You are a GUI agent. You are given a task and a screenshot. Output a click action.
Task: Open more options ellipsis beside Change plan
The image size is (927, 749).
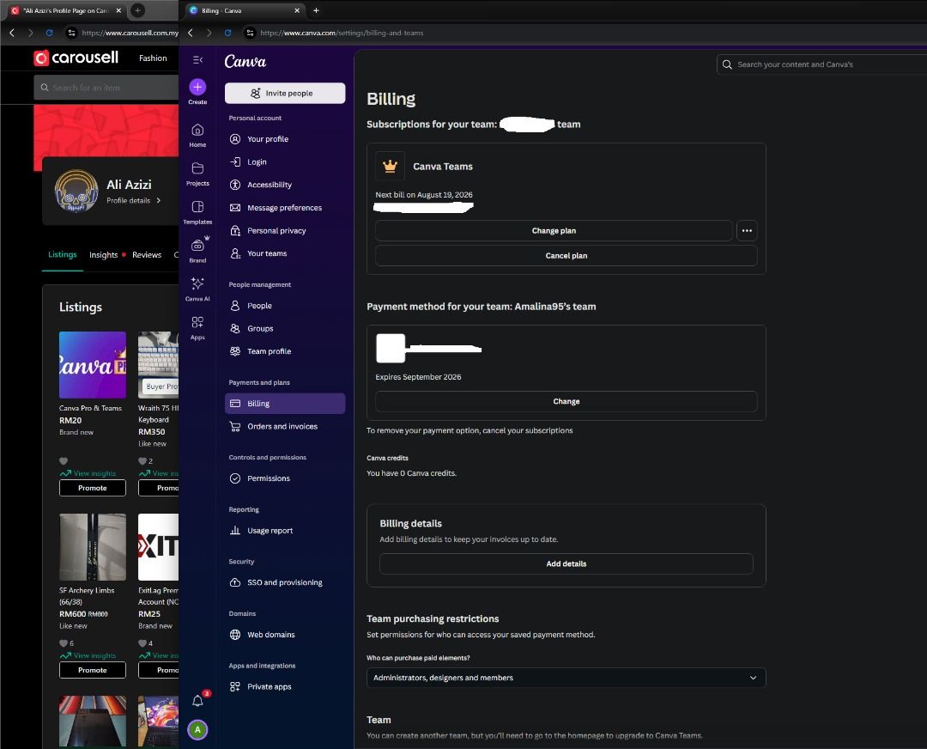[747, 231]
